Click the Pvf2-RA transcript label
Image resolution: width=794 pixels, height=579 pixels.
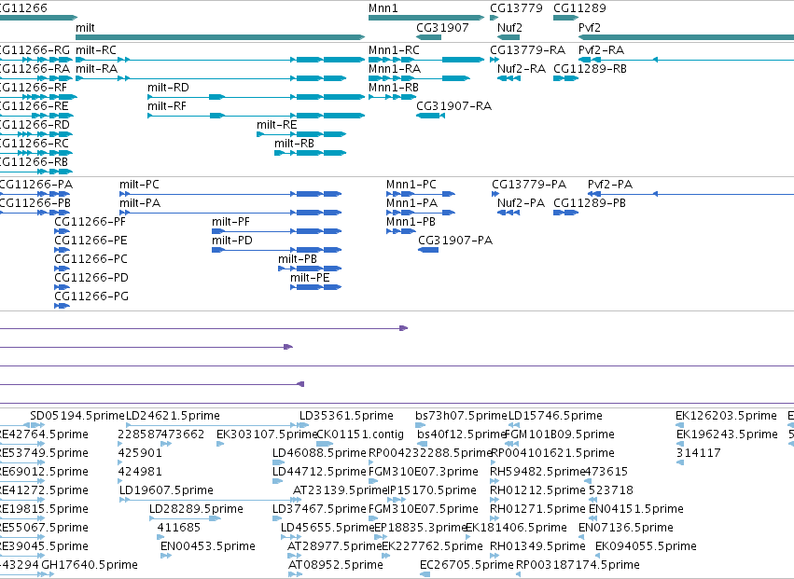(601, 50)
